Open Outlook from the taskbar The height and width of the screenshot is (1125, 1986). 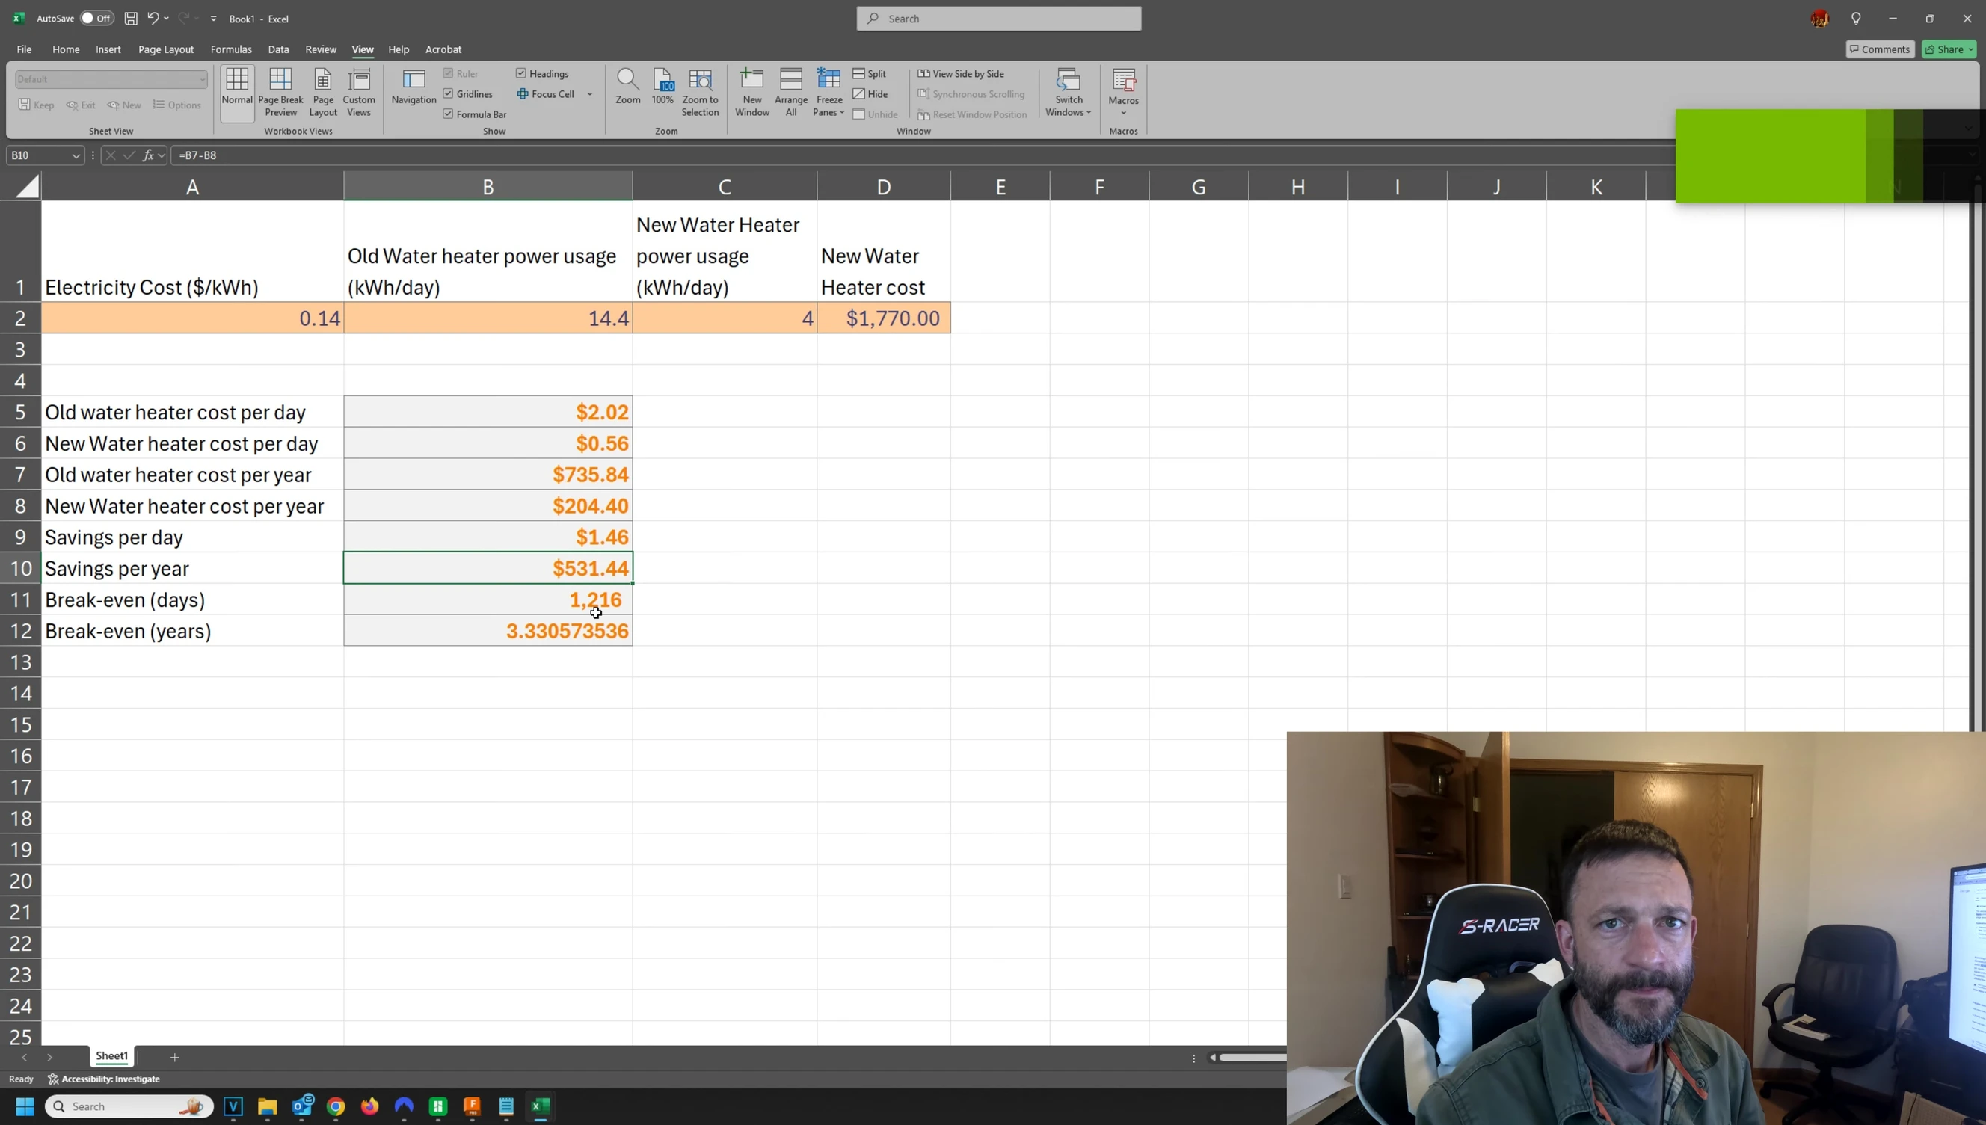coord(302,1106)
